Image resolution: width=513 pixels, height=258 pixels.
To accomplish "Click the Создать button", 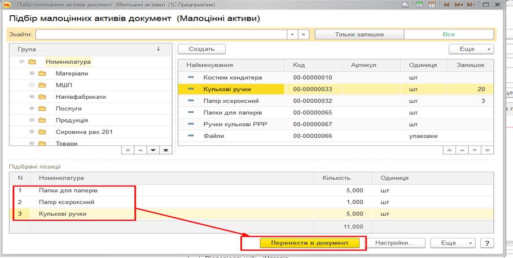I will (x=201, y=49).
